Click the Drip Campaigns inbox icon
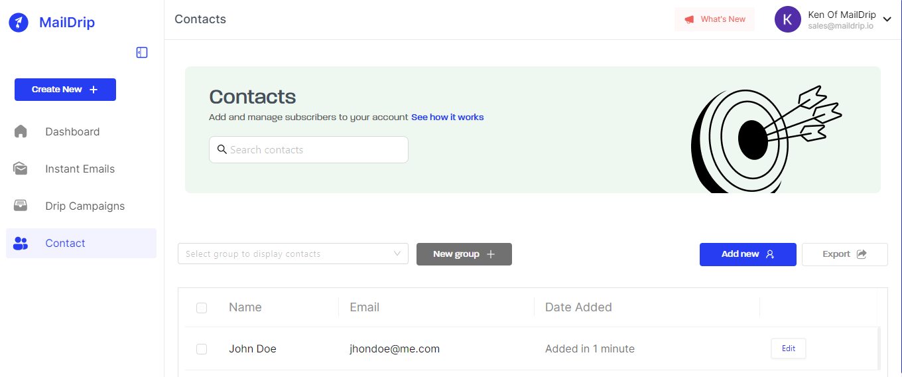This screenshot has width=902, height=377. [21, 206]
